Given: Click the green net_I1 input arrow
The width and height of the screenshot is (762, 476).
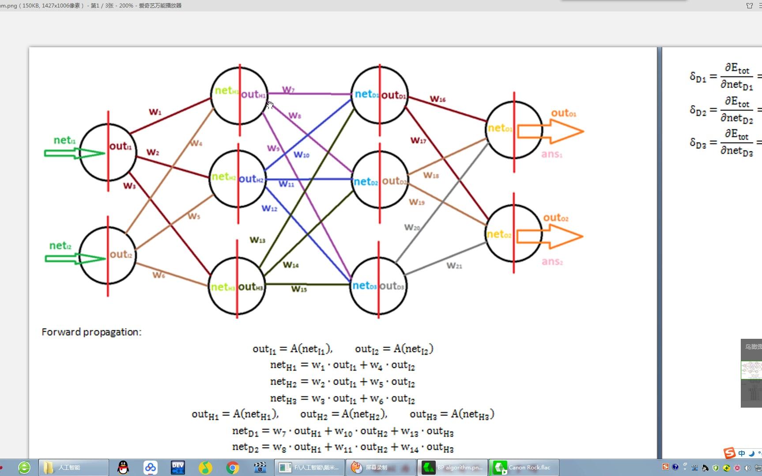Looking at the screenshot, I should (x=74, y=153).
